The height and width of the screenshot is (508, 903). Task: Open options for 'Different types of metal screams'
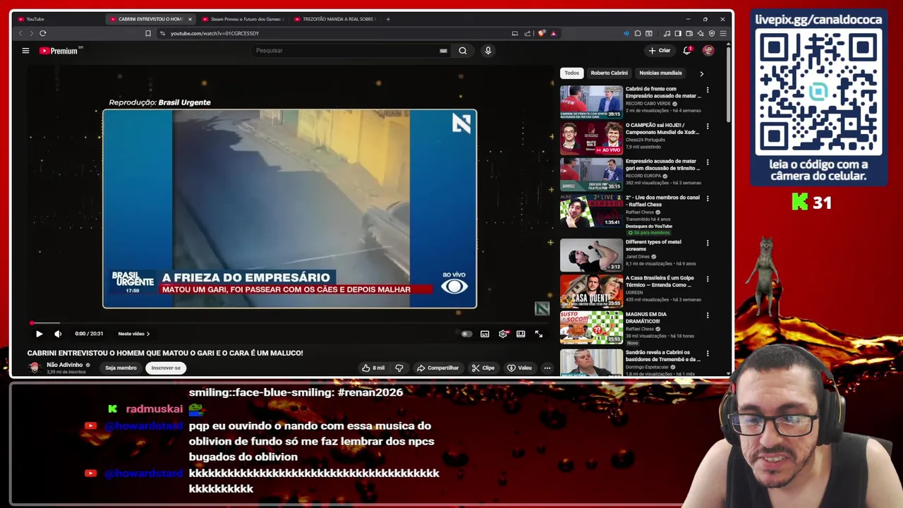point(708,243)
